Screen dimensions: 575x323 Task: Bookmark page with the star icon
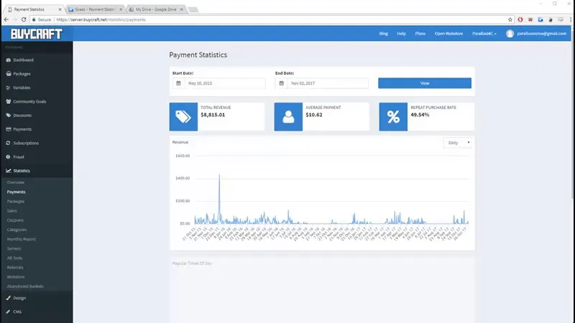pos(510,19)
